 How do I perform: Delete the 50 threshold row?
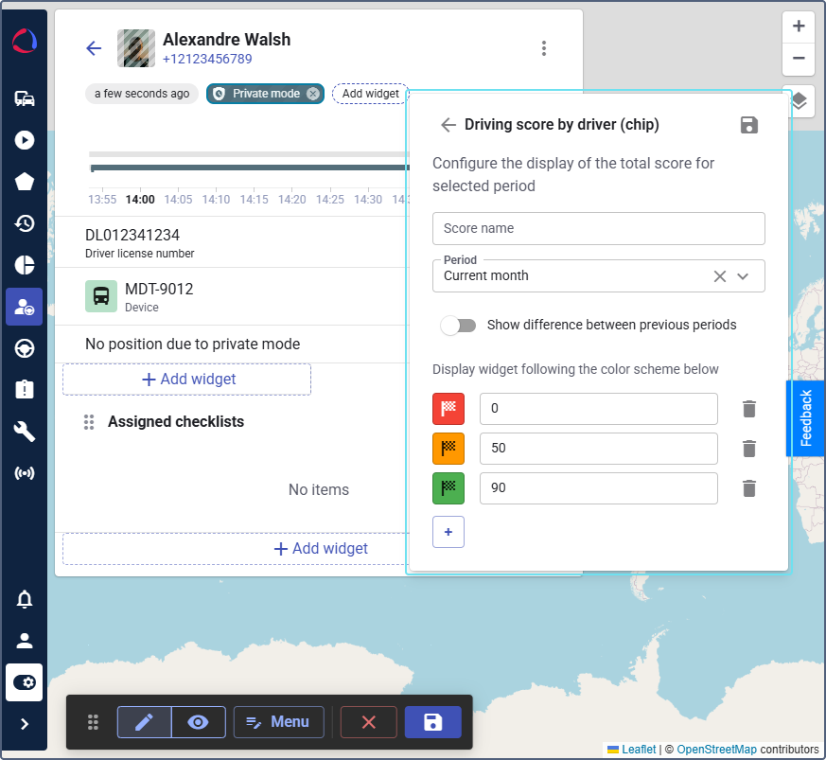749,449
